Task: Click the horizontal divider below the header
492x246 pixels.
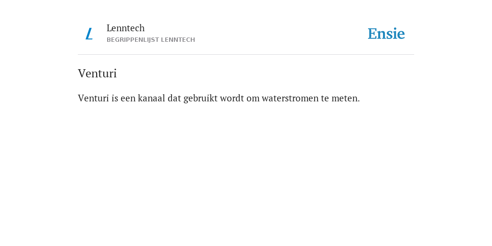Action: pyautogui.click(x=246, y=55)
